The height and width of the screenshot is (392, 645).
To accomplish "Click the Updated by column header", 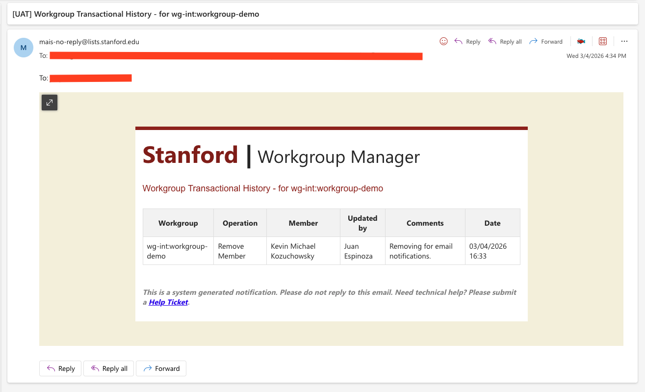I will click(362, 223).
